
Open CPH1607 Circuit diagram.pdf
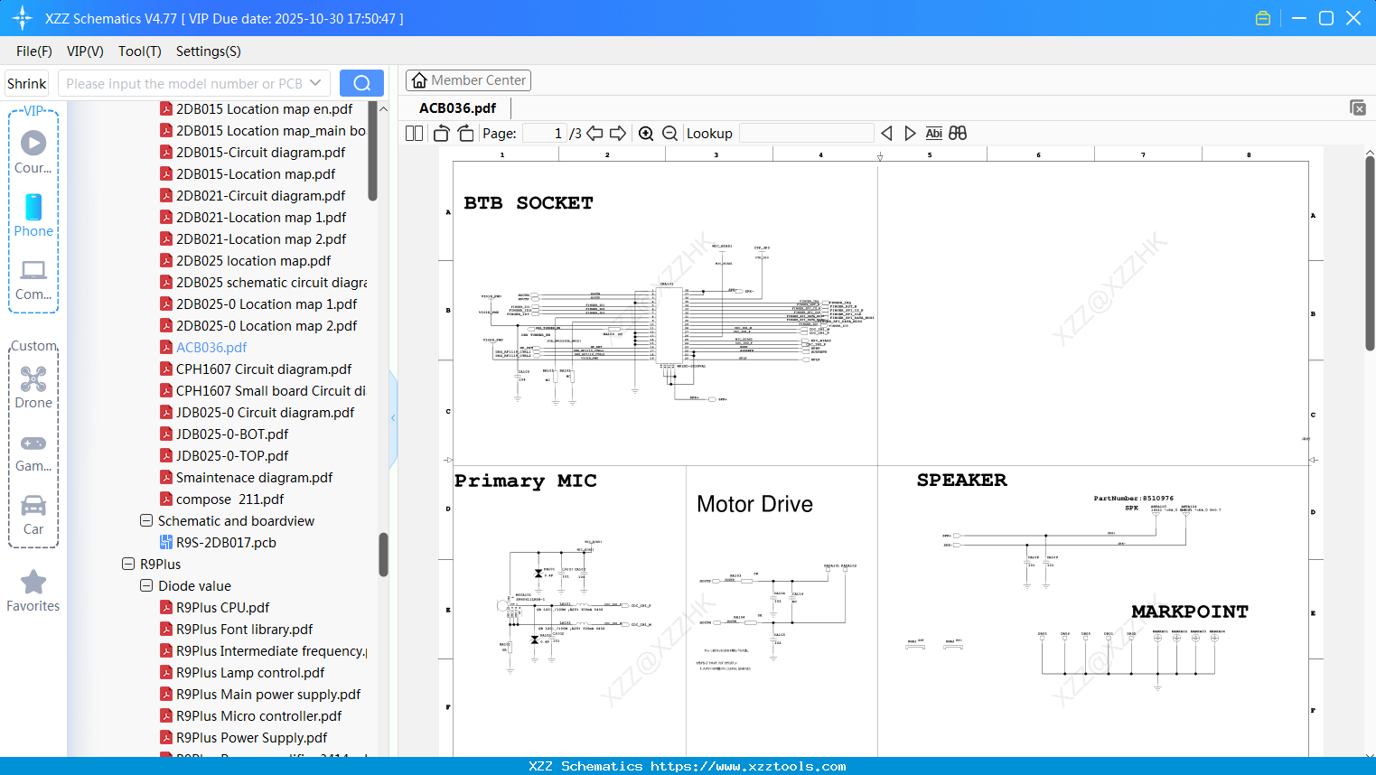(x=264, y=369)
